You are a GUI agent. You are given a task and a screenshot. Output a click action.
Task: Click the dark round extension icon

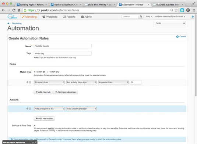click(188, 10)
